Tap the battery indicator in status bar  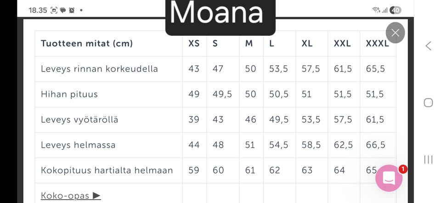(x=395, y=10)
